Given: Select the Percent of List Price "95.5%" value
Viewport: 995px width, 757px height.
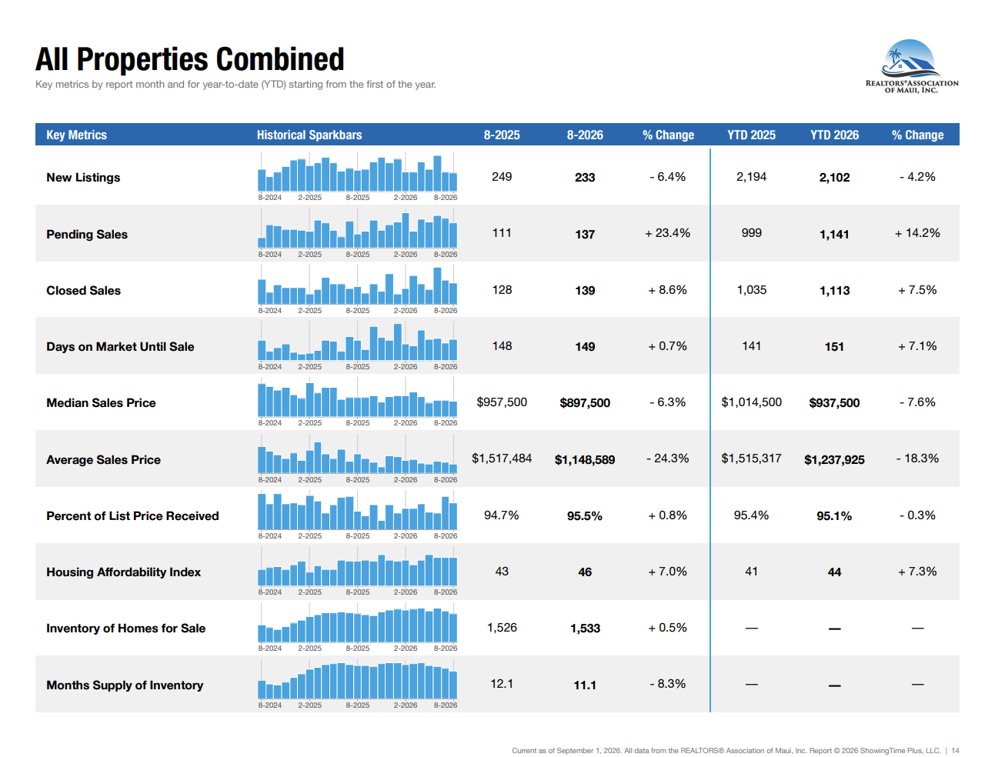Looking at the screenshot, I should click(585, 516).
